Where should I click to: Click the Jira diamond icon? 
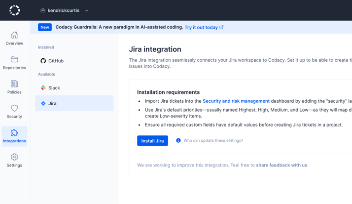click(43, 103)
